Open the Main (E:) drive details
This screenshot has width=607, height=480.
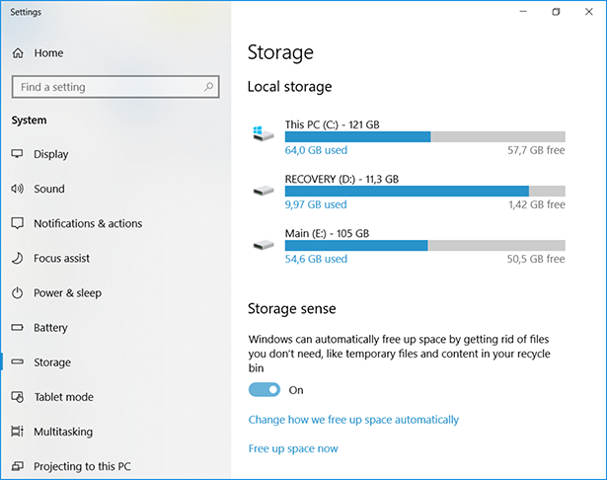click(x=327, y=234)
